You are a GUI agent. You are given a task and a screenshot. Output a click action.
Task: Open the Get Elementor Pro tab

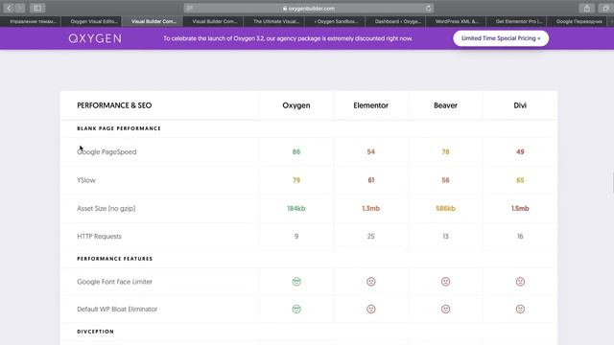click(518, 21)
